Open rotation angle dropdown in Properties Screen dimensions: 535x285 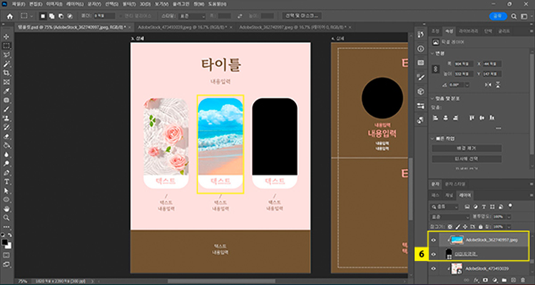[x=467, y=85]
